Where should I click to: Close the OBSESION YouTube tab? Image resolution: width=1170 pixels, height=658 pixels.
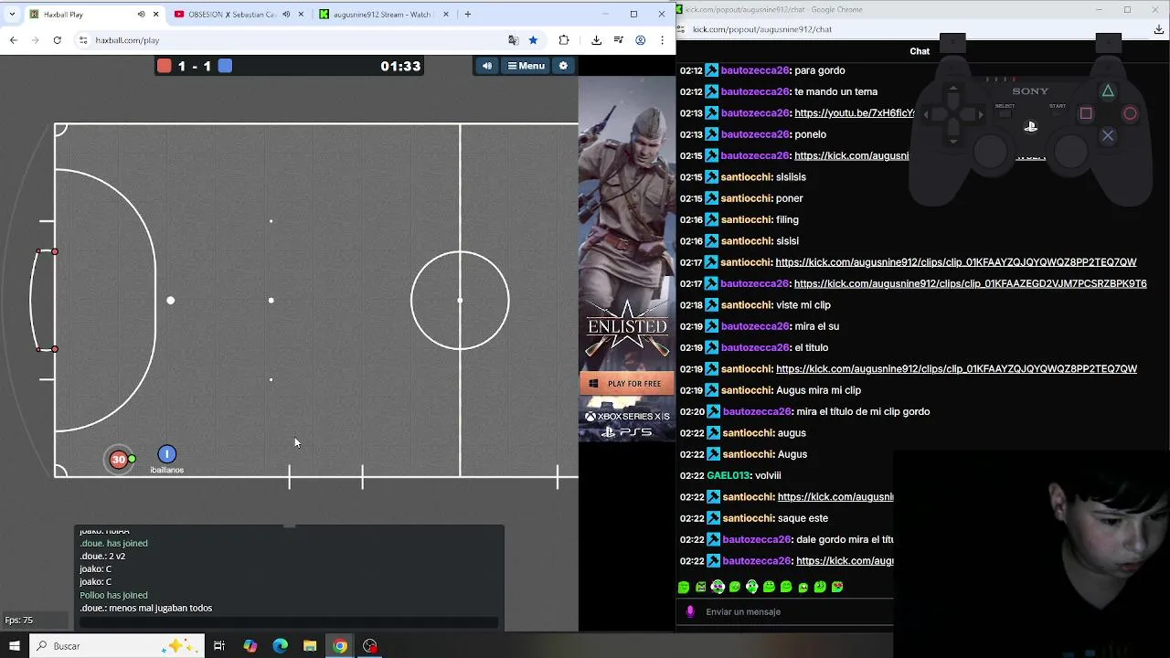pos(301,15)
